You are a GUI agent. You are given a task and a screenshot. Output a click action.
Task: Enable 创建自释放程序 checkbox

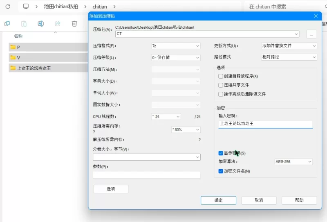pyautogui.click(x=221, y=76)
